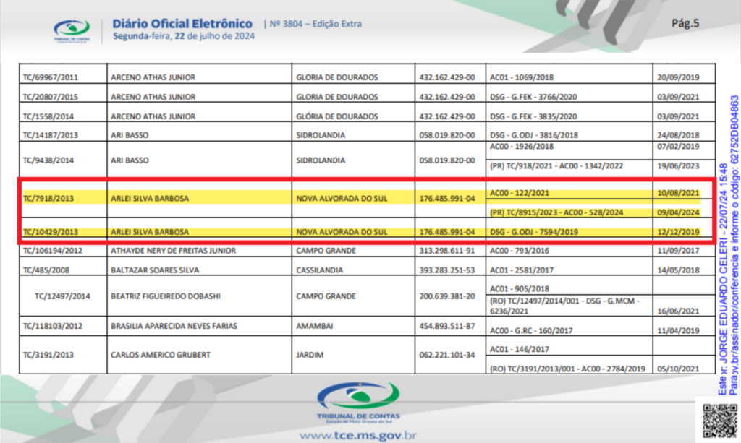Select cell 'TC/9438/2014'
Viewport: 741px width, 443px height.
click(x=48, y=160)
